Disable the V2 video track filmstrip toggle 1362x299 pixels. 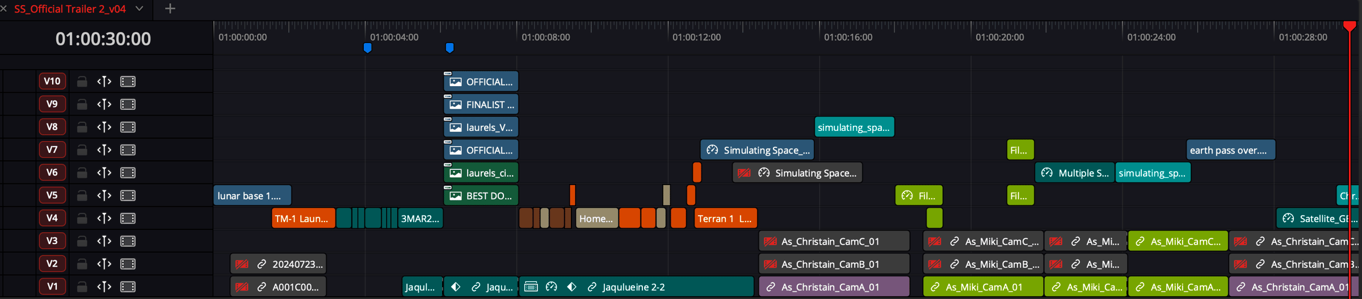[128, 264]
